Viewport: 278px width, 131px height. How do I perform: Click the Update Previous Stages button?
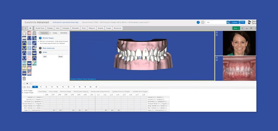click(x=121, y=91)
